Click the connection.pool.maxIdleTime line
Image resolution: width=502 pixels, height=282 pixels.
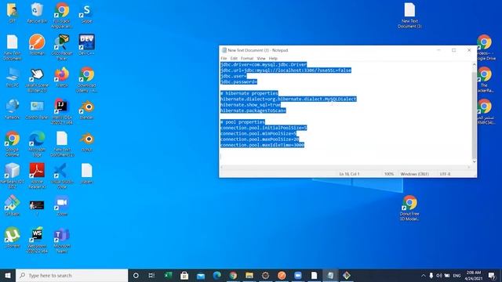pyautogui.click(x=262, y=145)
